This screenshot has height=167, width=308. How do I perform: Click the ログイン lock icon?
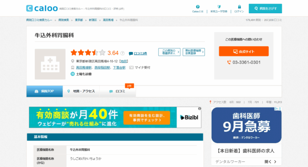pyautogui.click(x=239, y=7)
